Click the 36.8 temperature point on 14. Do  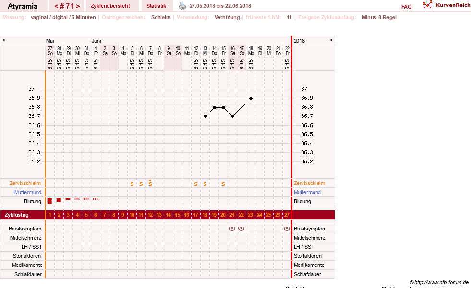(x=215, y=107)
